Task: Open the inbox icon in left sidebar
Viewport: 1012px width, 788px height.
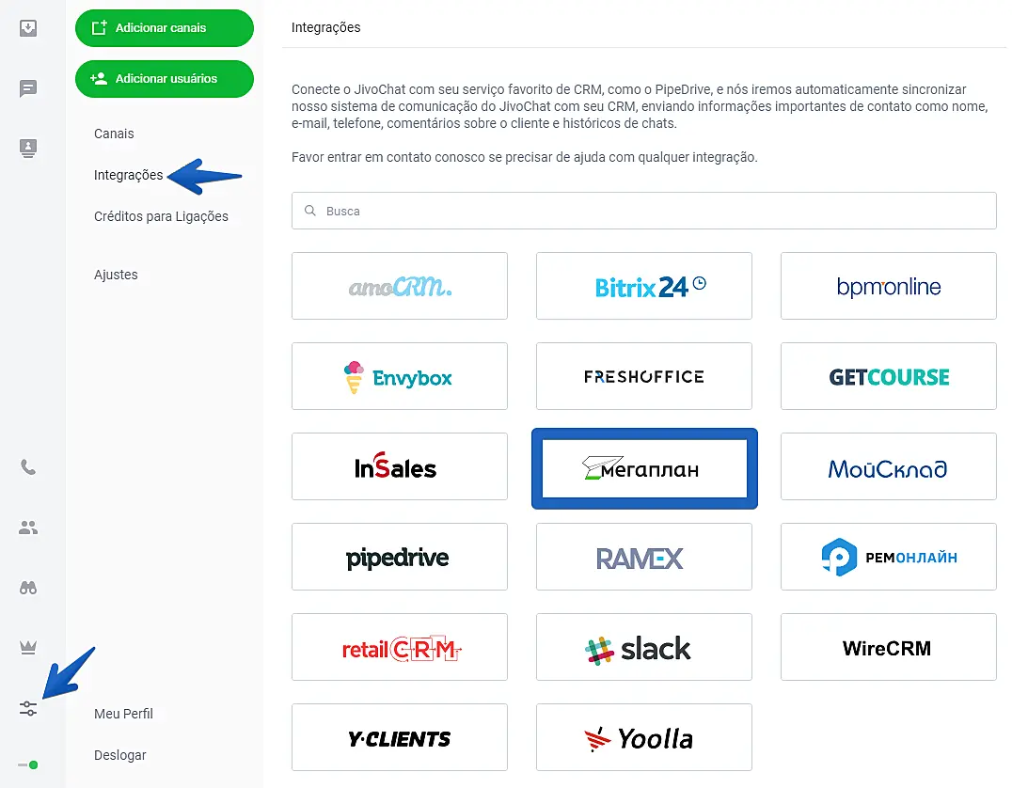Action: coord(28,28)
